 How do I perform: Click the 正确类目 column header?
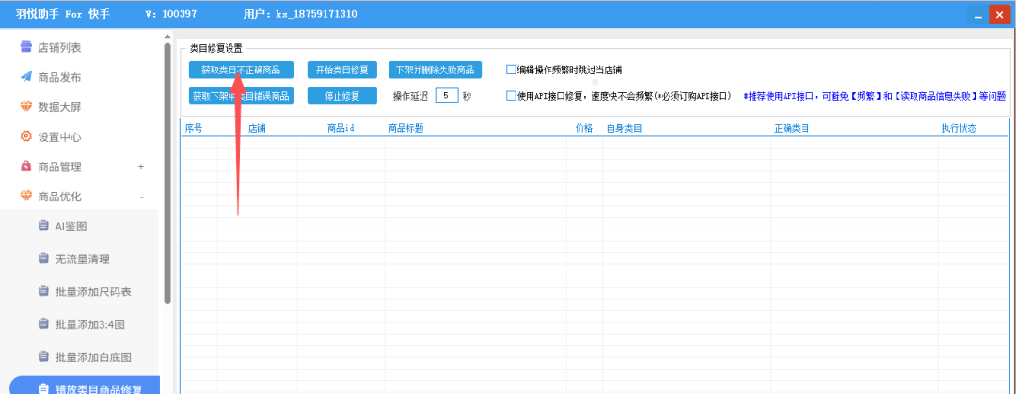[792, 128]
